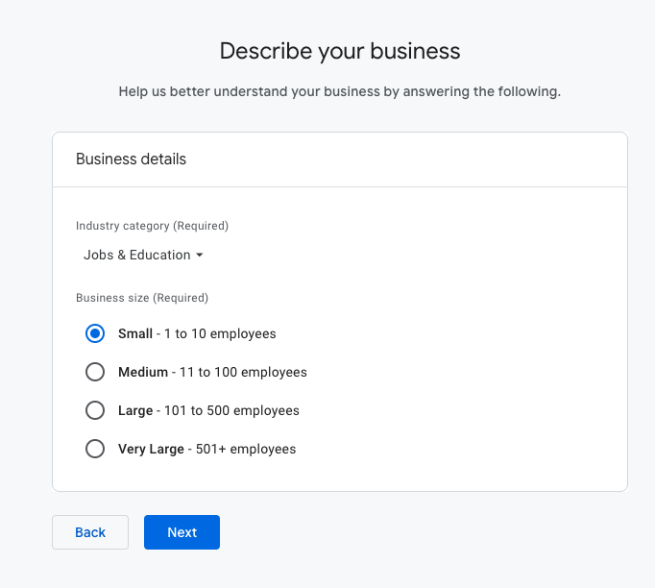
Task: Select the Small business size radio button
Action: tap(95, 333)
